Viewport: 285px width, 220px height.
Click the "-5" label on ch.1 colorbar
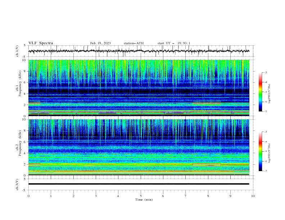265,92
